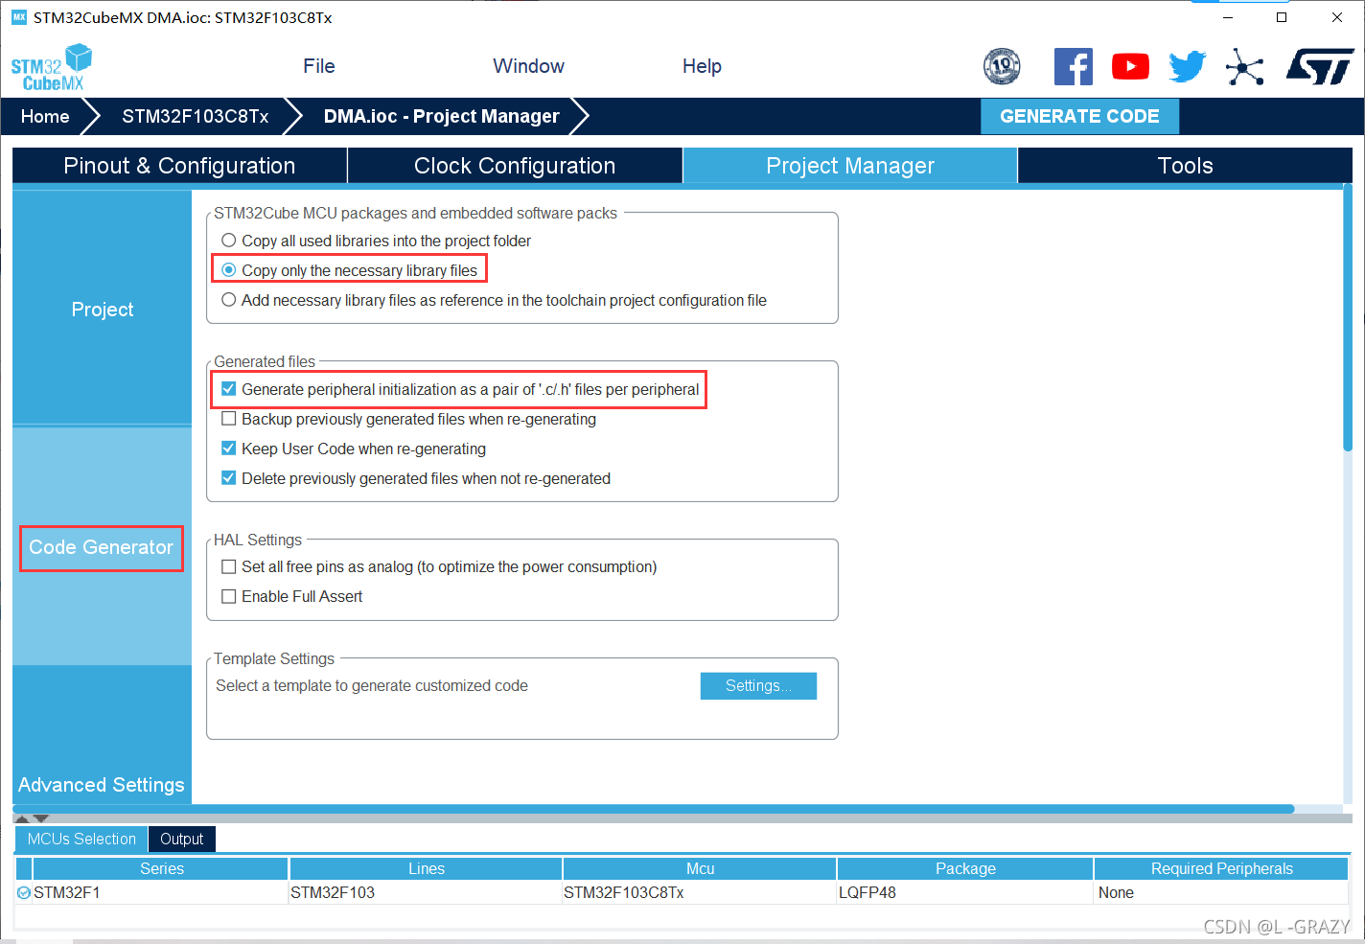Image resolution: width=1365 pixels, height=944 pixels.
Task: Maximize the STM32CubeMX window
Action: (x=1282, y=17)
